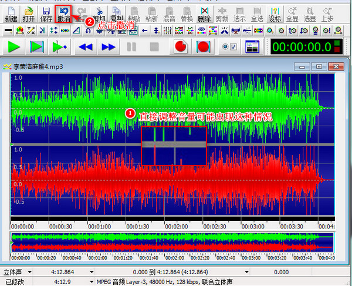
Task: Click the 粘贴 (Paste) toolbar button
Action: coord(134,14)
